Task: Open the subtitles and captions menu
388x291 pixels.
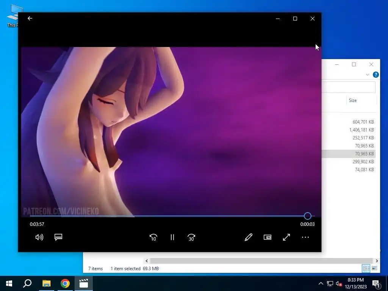Action: [58, 237]
